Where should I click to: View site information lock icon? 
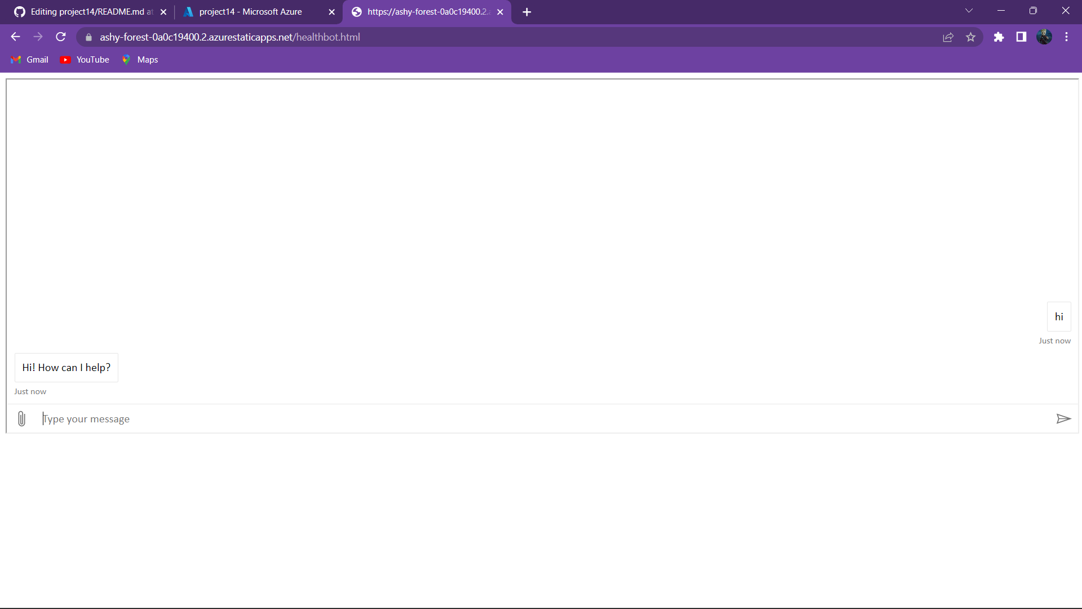click(88, 37)
